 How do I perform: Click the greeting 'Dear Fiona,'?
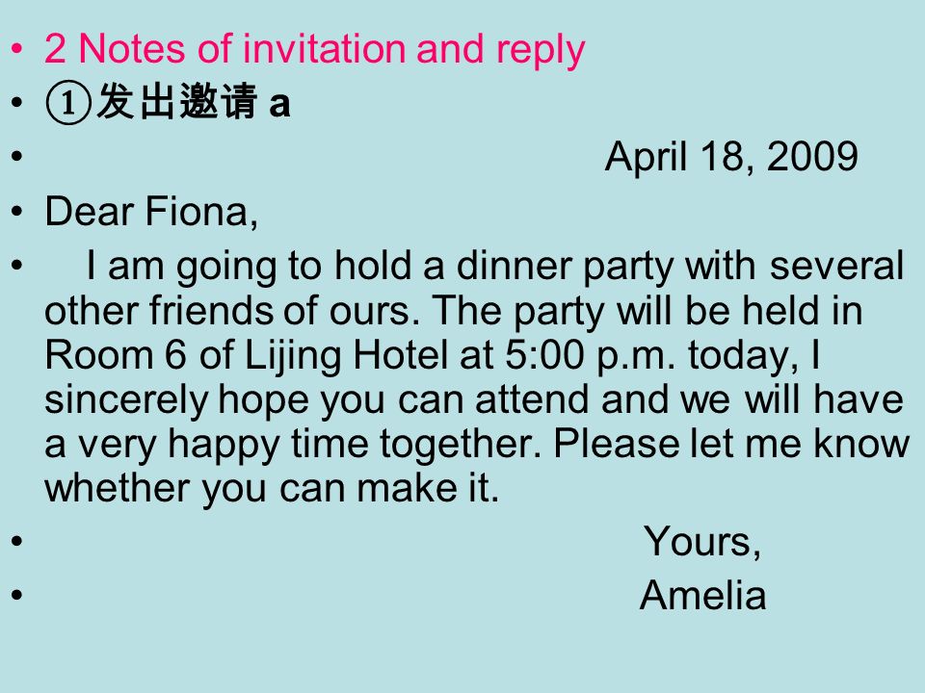pos(151,212)
